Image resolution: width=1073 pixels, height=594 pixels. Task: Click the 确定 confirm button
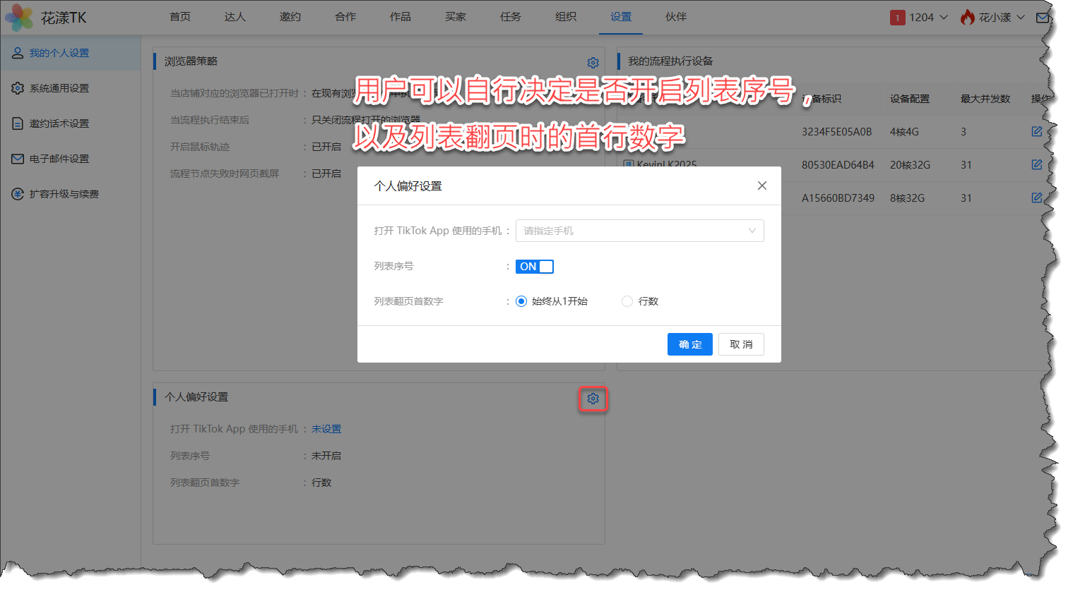click(689, 344)
